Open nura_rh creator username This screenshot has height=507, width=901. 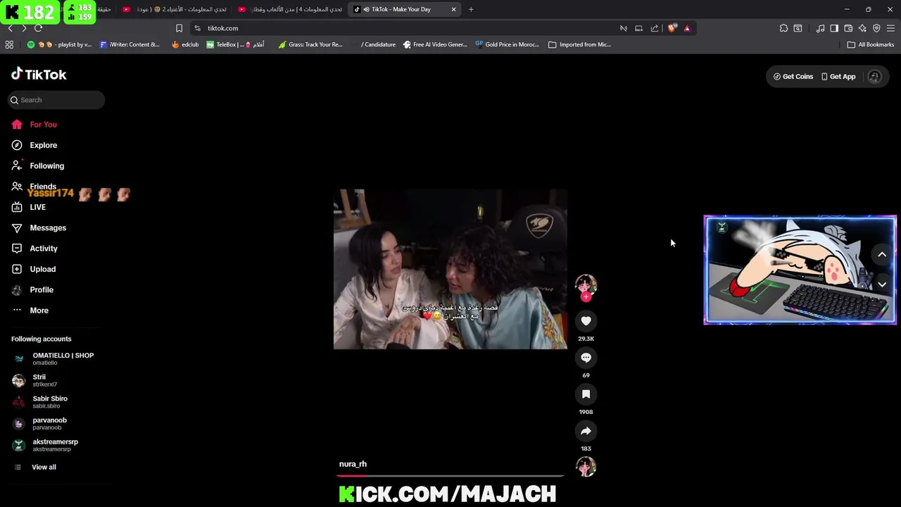point(353,464)
